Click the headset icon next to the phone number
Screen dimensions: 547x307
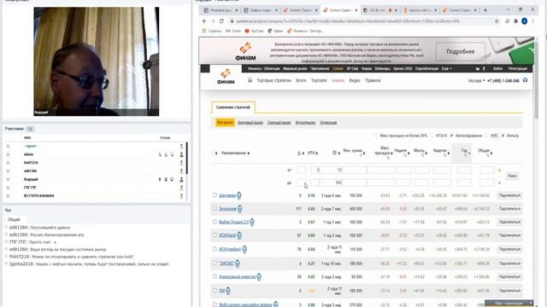coord(525,80)
